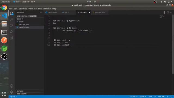Open the volume indicator in top bar
174x98 pixels.
(x=165, y=2)
